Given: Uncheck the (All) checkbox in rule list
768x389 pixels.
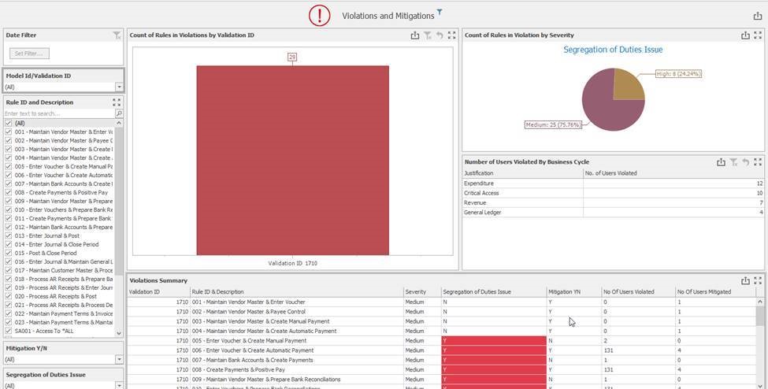Looking at the screenshot, I should click(x=9, y=124).
